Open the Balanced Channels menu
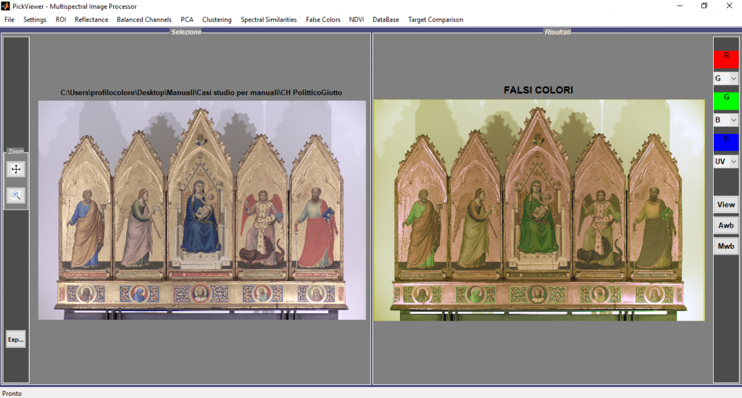The height and width of the screenshot is (398, 742). point(144,20)
